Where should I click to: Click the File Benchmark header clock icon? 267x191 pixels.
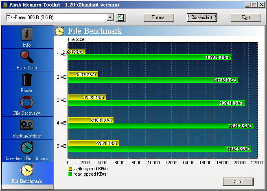(59, 31)
